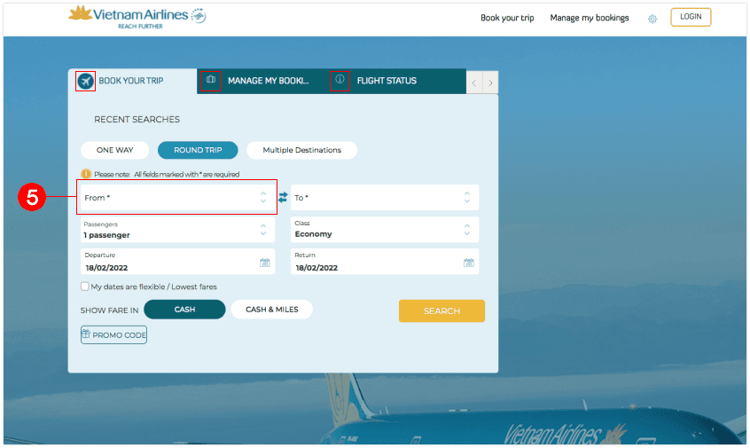The height and width of the screenshot is (448, 750).
Task: Open the Passengers dropdown
Action: (x=177, y=230)
